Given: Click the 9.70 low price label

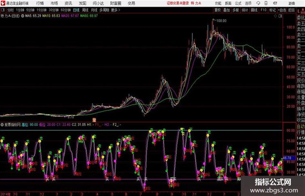Looking at the screenshot, I should point(71,117).
